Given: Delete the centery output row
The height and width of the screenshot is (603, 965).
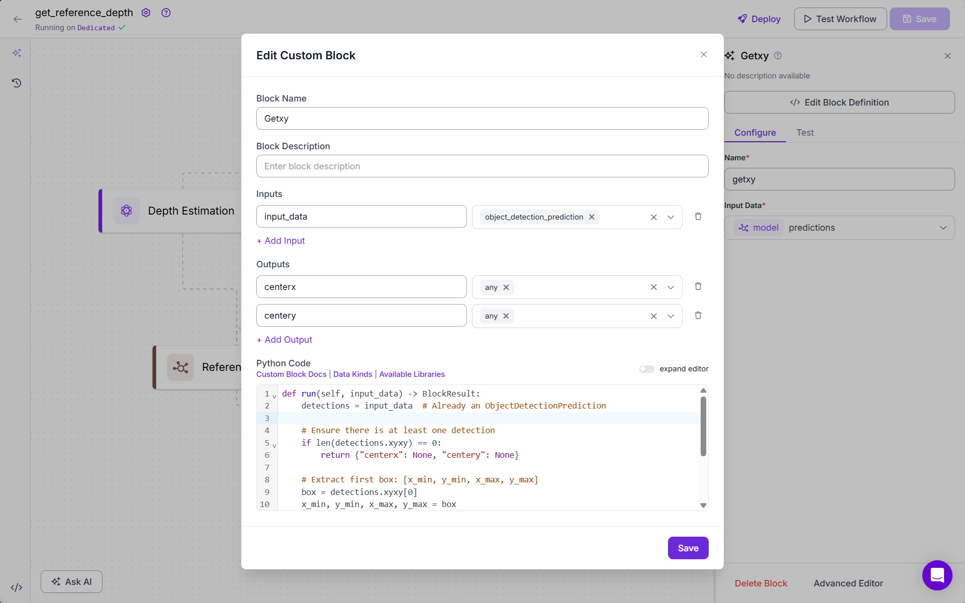Looking at the screenshot, I should 698,316.
